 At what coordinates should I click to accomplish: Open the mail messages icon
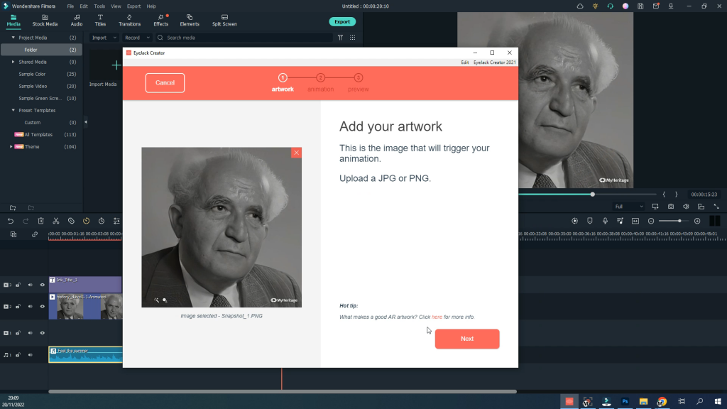coord(655,6)
